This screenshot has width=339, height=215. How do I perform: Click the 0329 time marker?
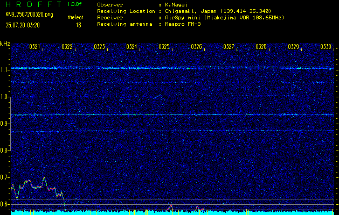[x=294, y=47]
